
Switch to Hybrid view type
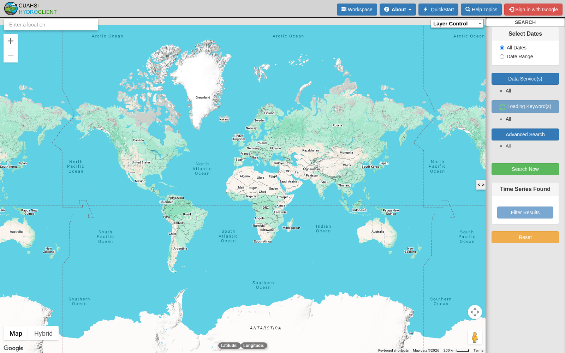(43, 334)
